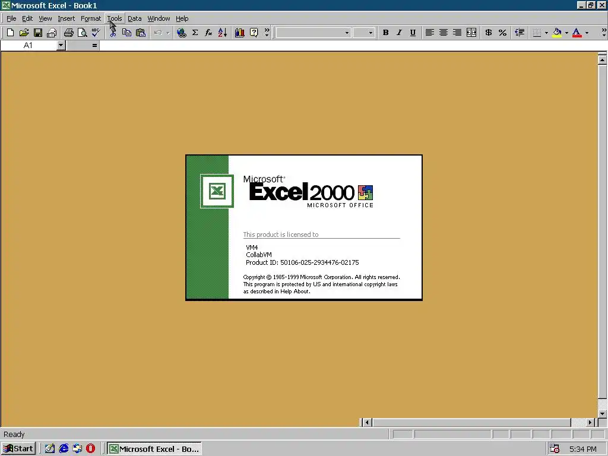Create a new blank workbook

tap(11, 33)
